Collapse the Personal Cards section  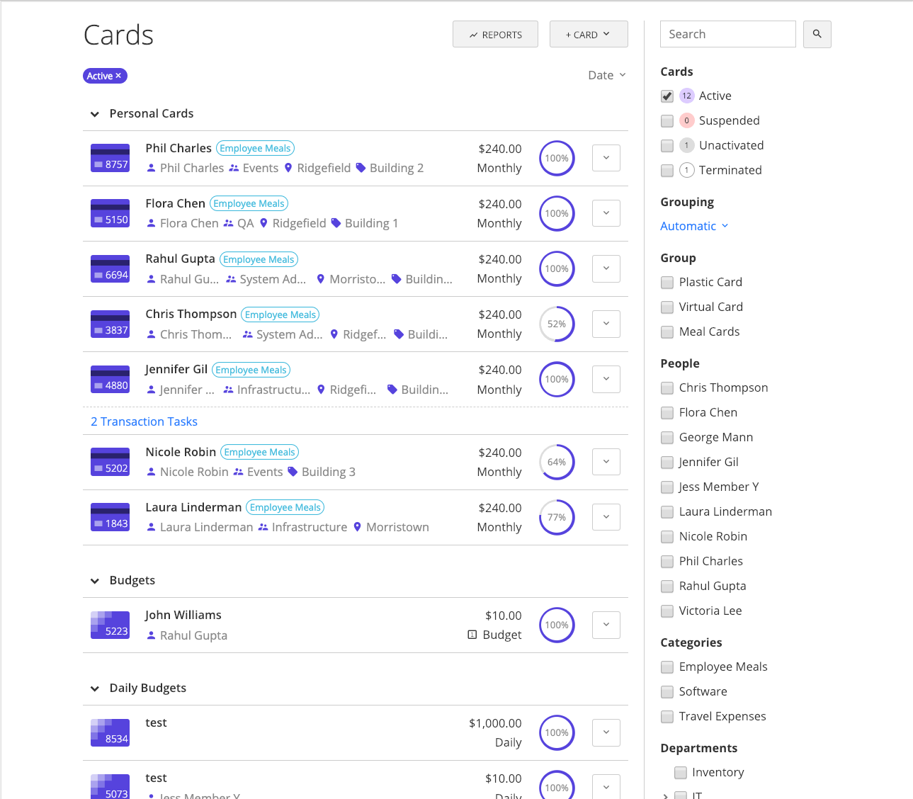95,114
